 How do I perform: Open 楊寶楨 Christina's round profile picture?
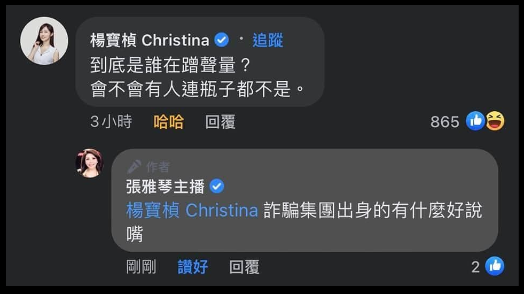point(44,41)
